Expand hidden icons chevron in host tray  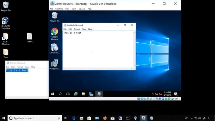[x=192, y=118]
